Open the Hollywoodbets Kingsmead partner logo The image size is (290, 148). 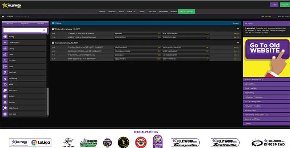pos(268,143)
